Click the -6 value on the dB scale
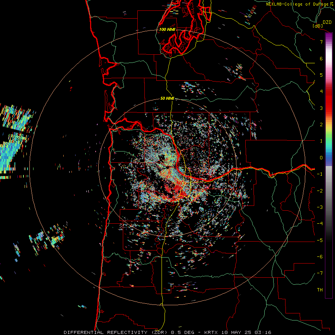This screenshot has width=335, height=335. click(320, 257)
